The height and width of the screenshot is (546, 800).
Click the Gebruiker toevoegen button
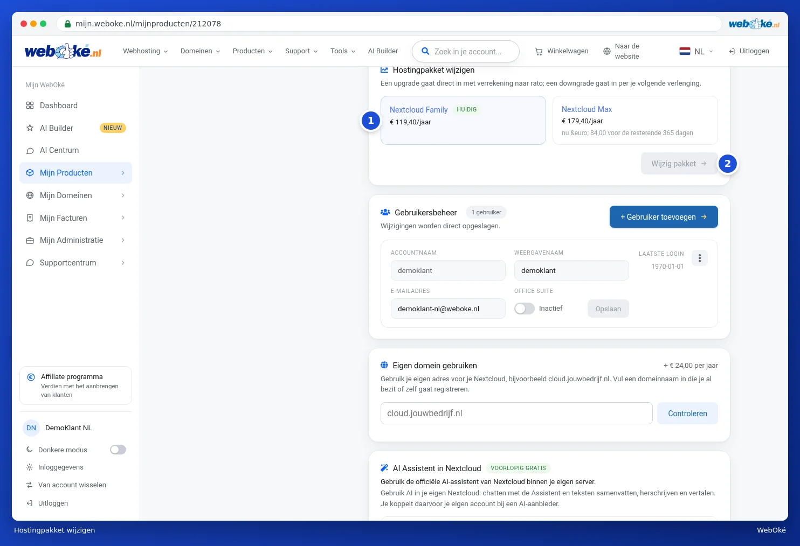pyautogui.click(x=664, y=217)
